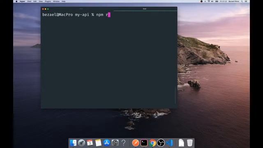Image resolution: width=263 pixels, height=148 pixels.
Task: Open the Hyper application menu
Action: tap(22, 1)
